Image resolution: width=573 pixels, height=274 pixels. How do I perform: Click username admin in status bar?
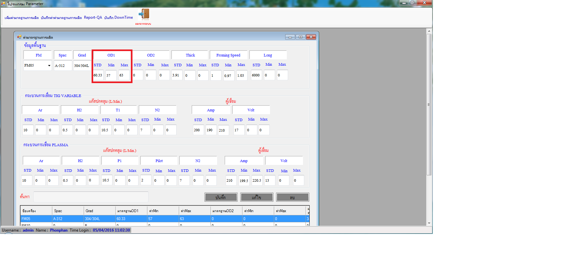[x=28, y=230]
